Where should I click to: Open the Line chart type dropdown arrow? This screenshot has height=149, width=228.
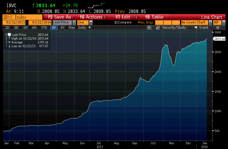tap(91, 23)
